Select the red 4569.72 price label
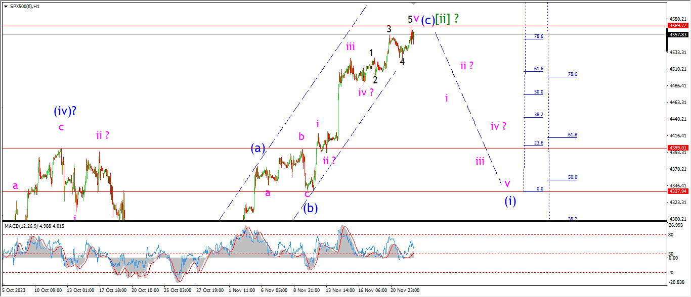 (x=677, y=25)
